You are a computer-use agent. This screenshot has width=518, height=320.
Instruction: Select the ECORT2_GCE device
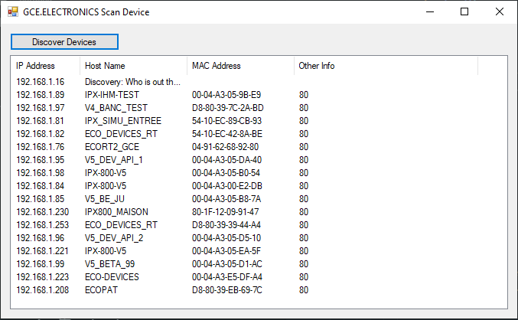pos(112,147)
